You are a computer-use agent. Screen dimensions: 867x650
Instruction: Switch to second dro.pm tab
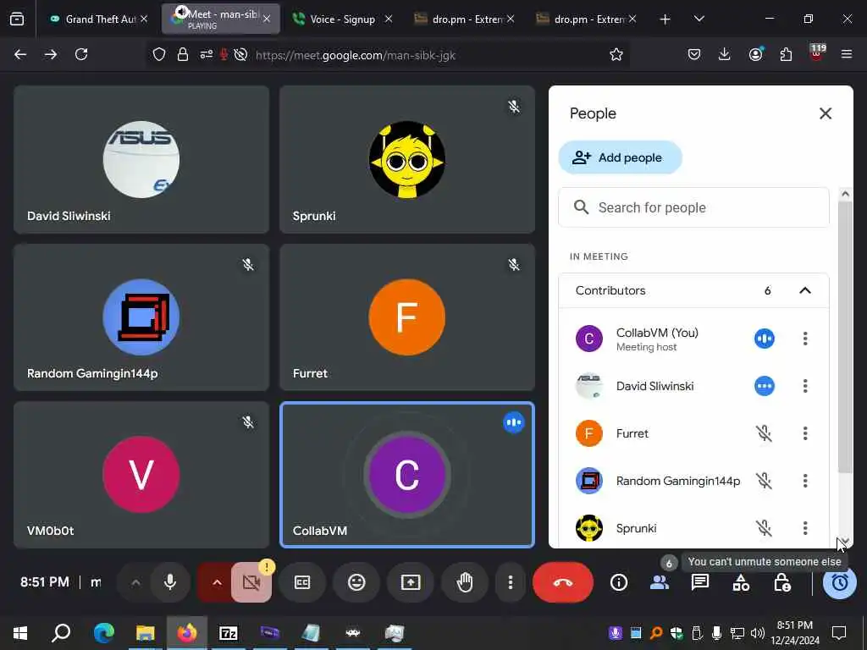pyautogui.click(x=586, y=19)
